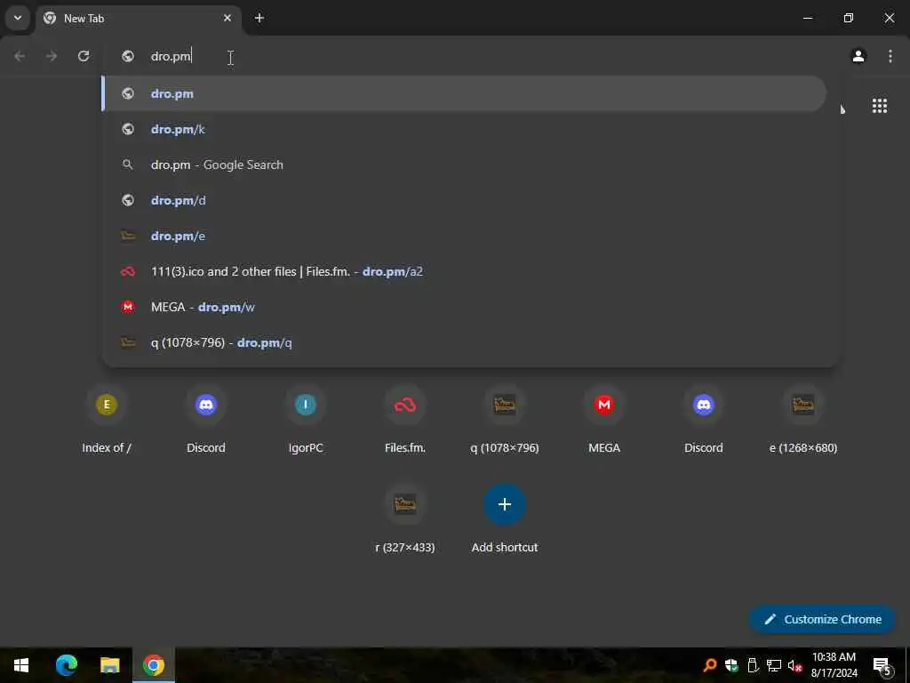Open the notification center icon
Image resolution: width=910 pixels, height=683 pixels.
tap(882, 665)
